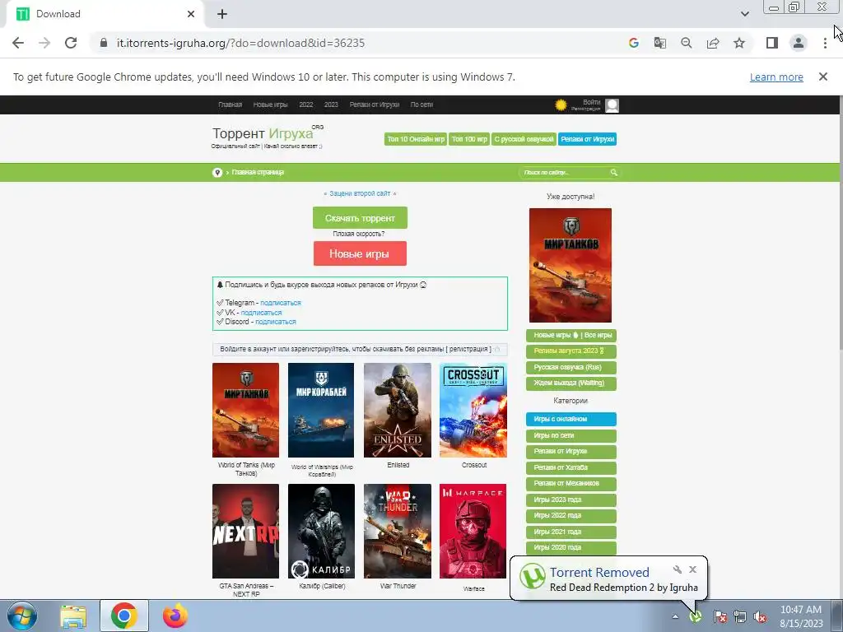Open the Chrome three-dot menu
Image resolution: width=843 pixels, height=632 pixels.
pyautogui.click(x=825, y=43)
